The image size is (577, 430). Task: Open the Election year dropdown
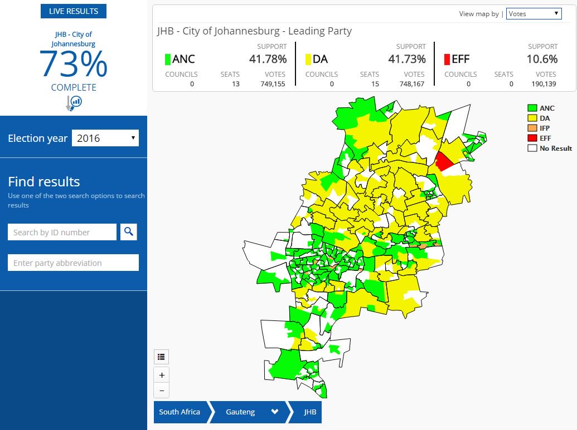pyautogui.click(x=105, y=138)
